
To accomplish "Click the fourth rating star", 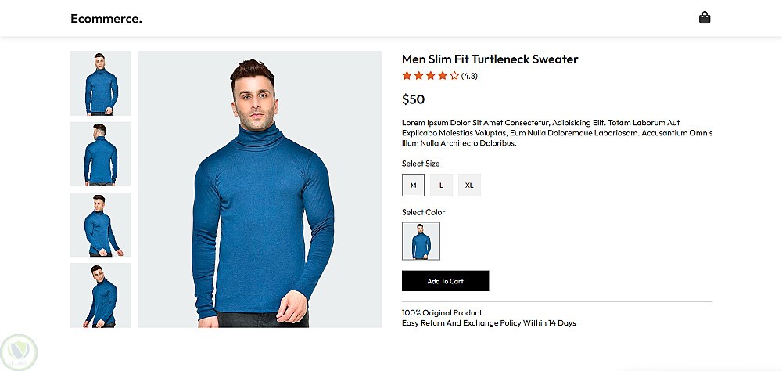I will point(443,76).
